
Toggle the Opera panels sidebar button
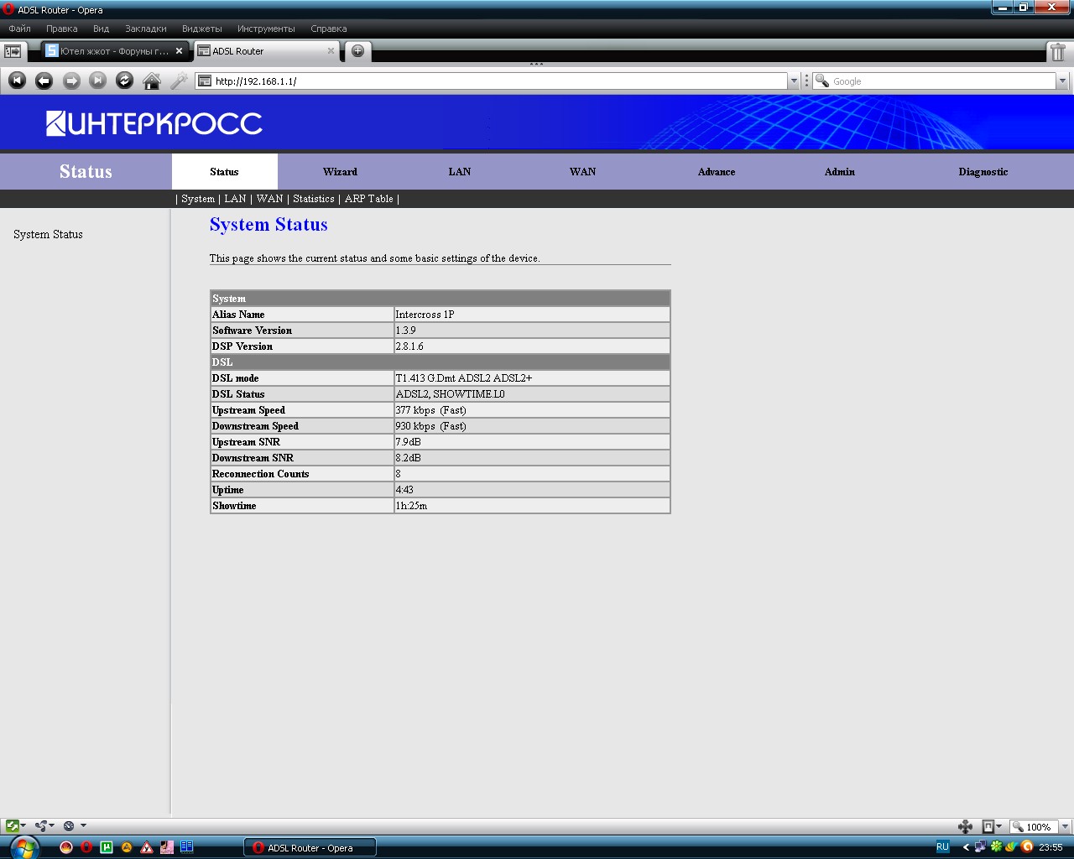[13, 51]
